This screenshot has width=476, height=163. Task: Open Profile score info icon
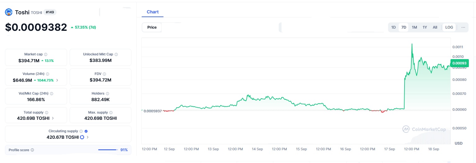tap(32, 150)
